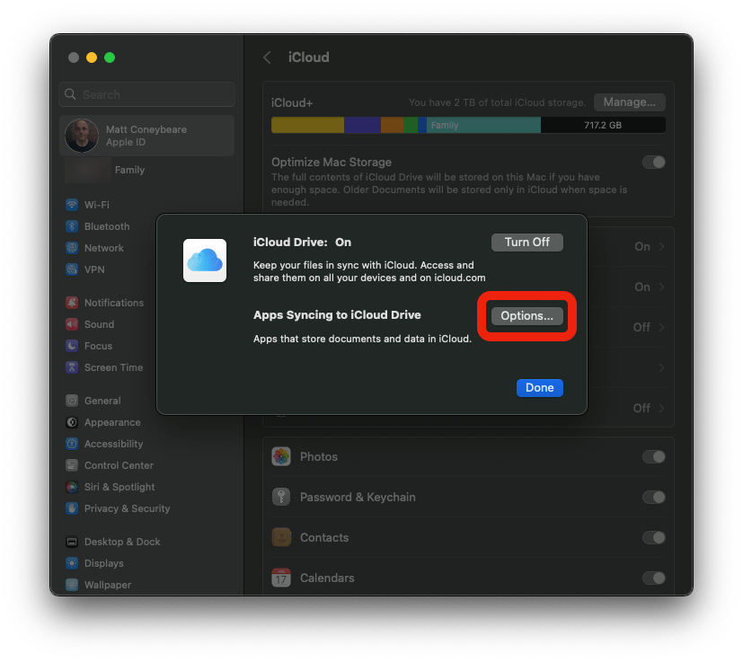Viewport: 743px width, 662px height.
Task: Open Privacy & Security settings
Action: 126,508
